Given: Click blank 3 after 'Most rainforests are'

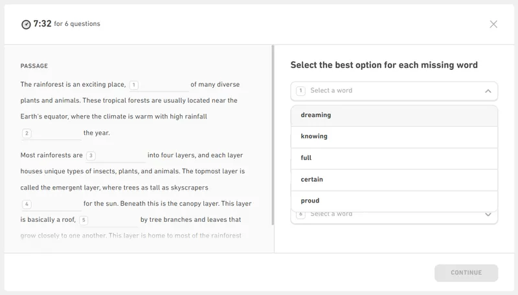Looking at the screenshot, I should point(116,156).
